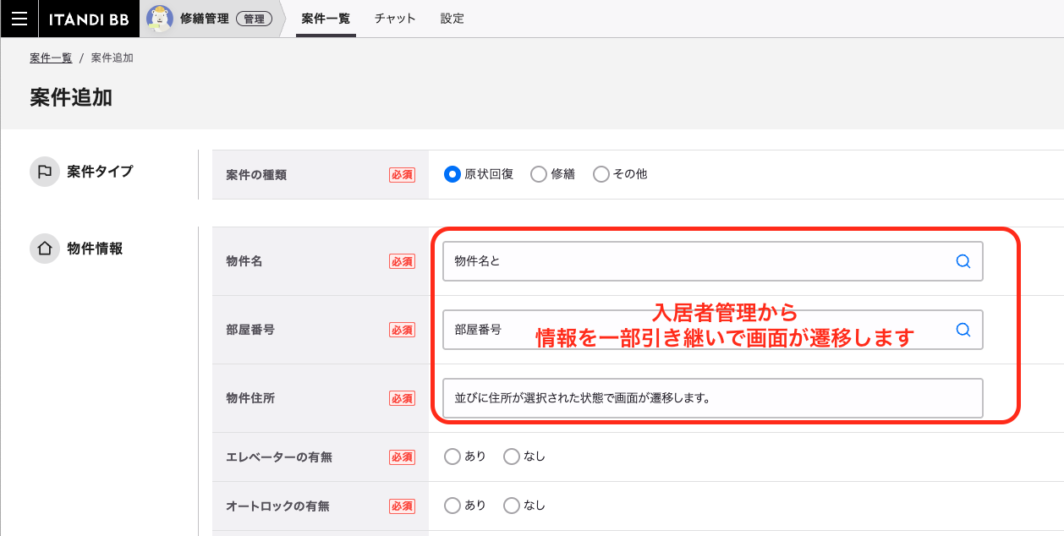Choose なし for オートロックの有無
The height and width of the screenshot is (536, 1064).
[511, 506]
